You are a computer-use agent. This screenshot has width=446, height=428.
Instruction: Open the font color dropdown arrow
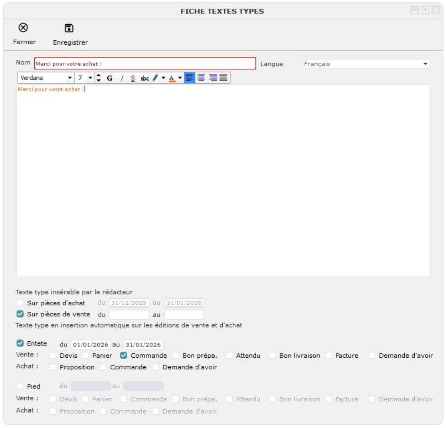tap(180, 78)
